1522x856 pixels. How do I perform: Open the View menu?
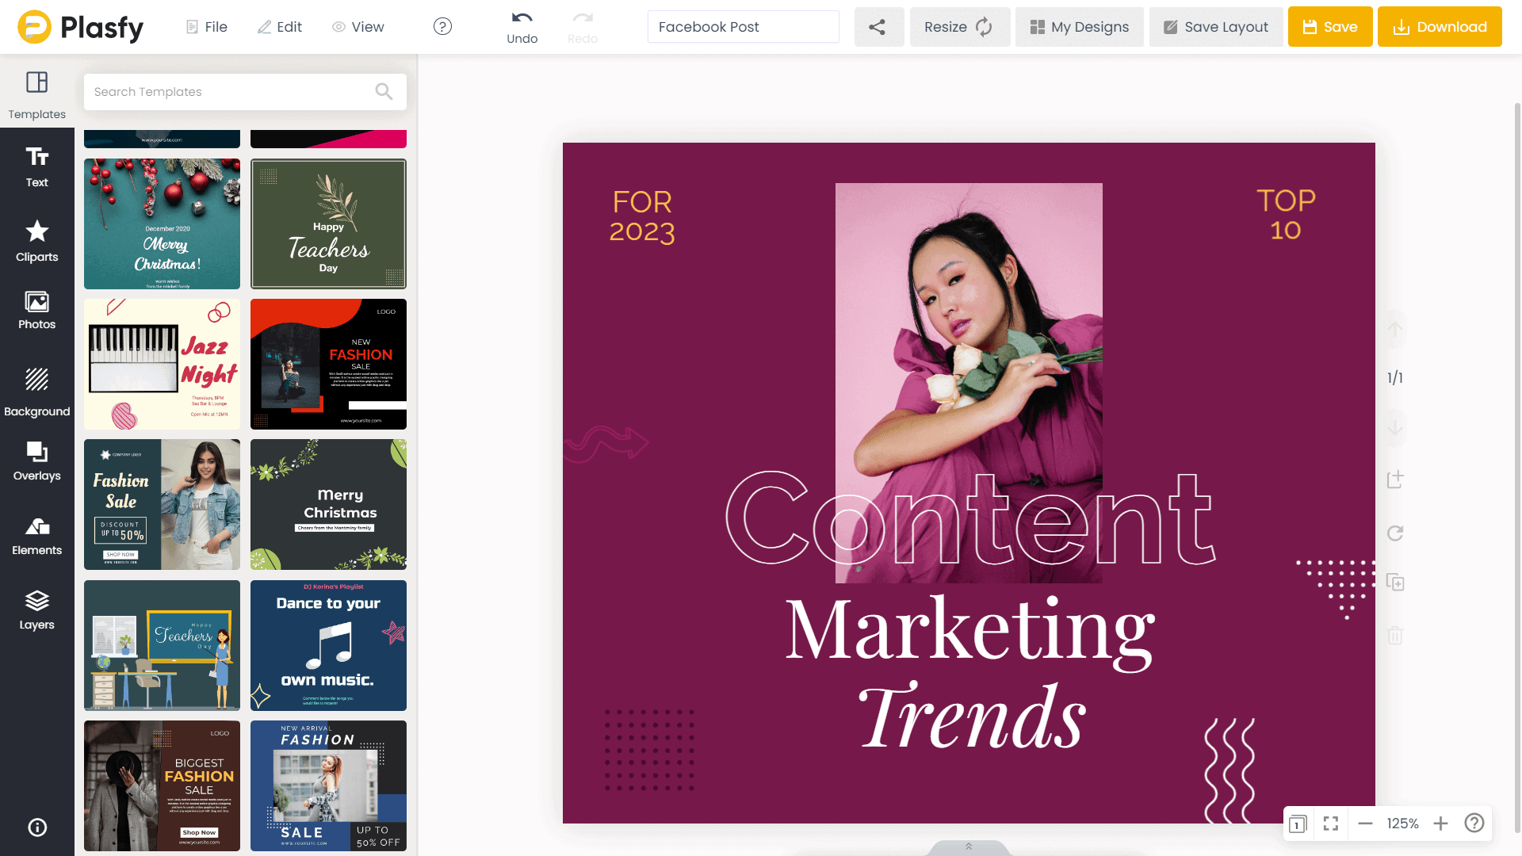pos(358,27)
